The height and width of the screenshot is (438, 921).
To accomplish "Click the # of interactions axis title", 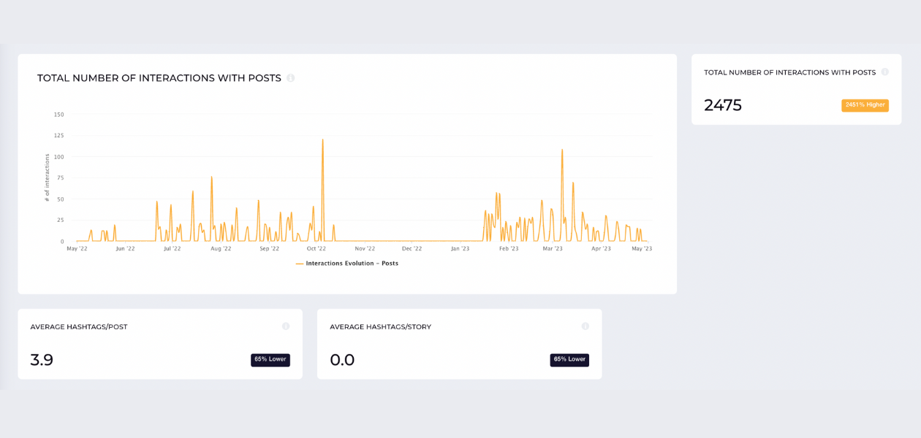I will pos(47,177).
